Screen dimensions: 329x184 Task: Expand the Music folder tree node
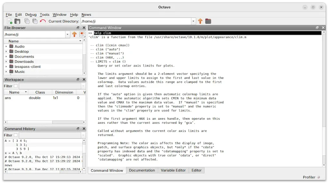pyautogui.click(x=6, y=71)
